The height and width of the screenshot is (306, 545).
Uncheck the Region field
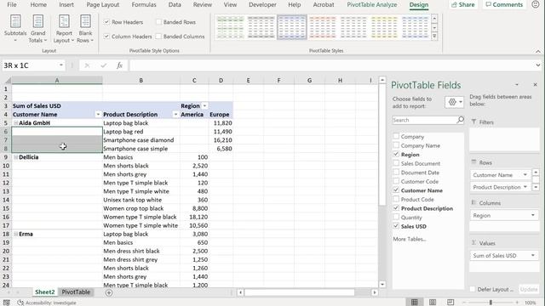coord(396,155)
